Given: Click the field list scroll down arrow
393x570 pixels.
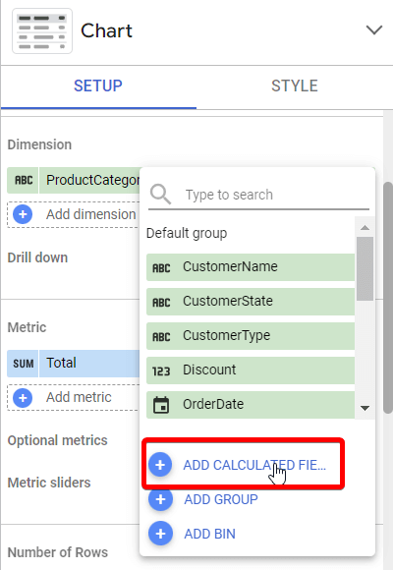Looking at the screenshot, I should pos(365,408).
